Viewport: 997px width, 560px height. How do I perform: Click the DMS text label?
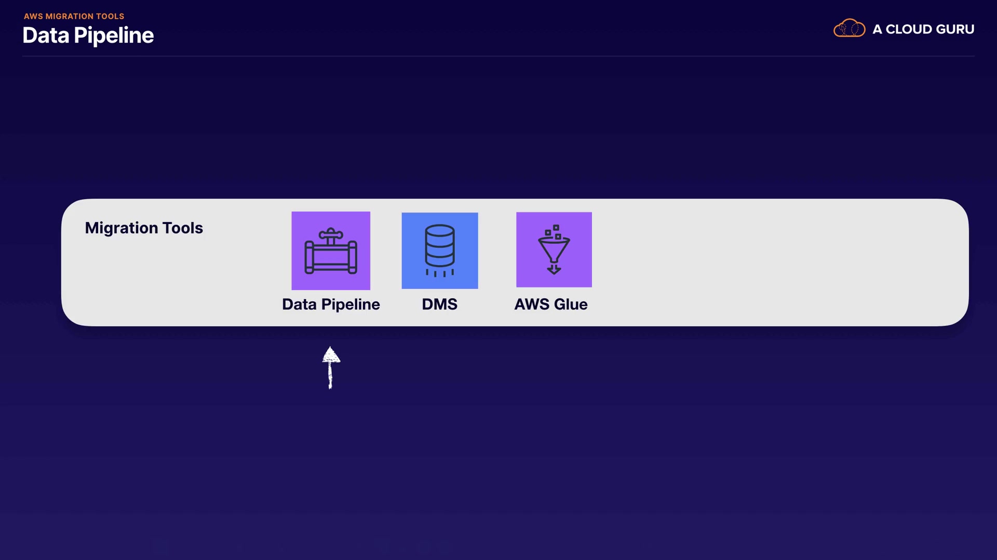click(x=439, y=304)
